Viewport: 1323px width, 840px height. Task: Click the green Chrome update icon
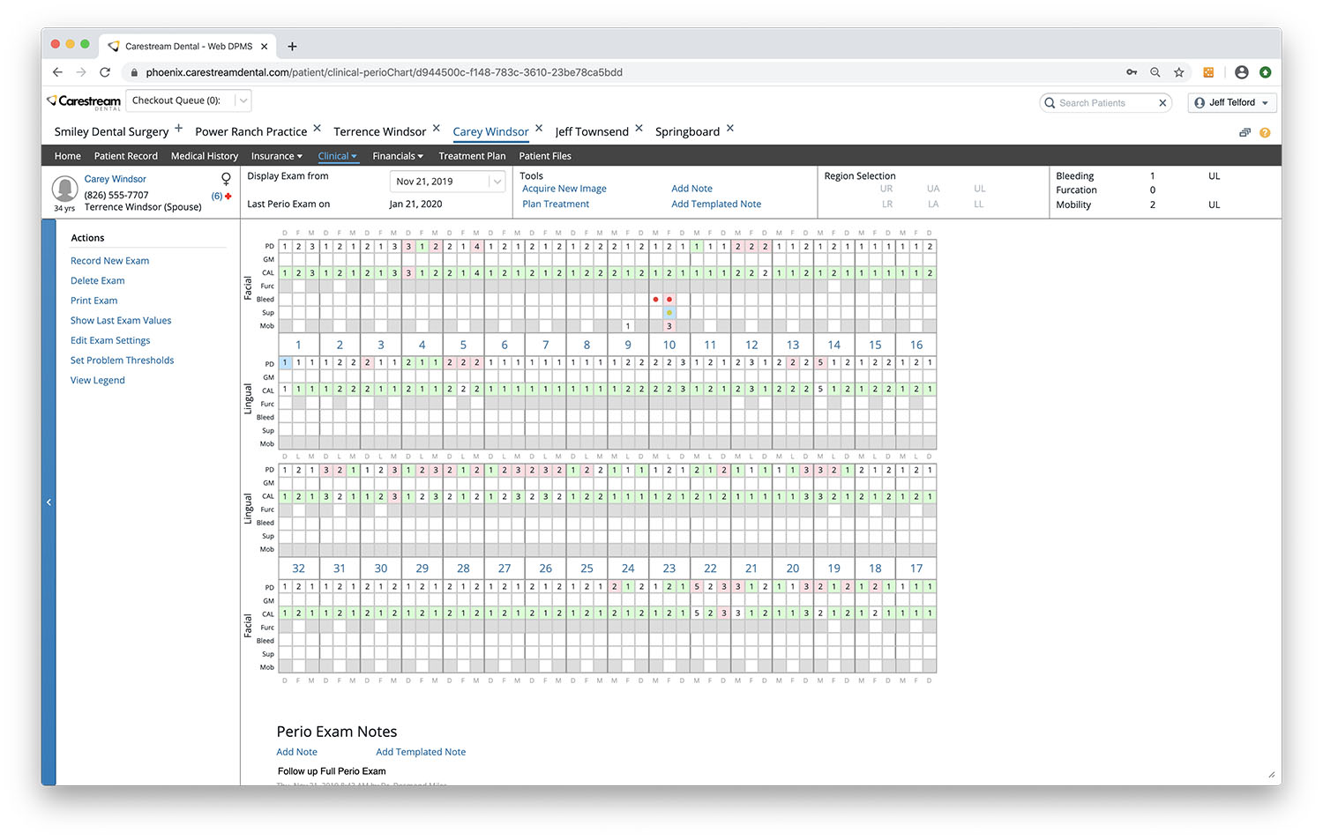(x=1266, y=72)
